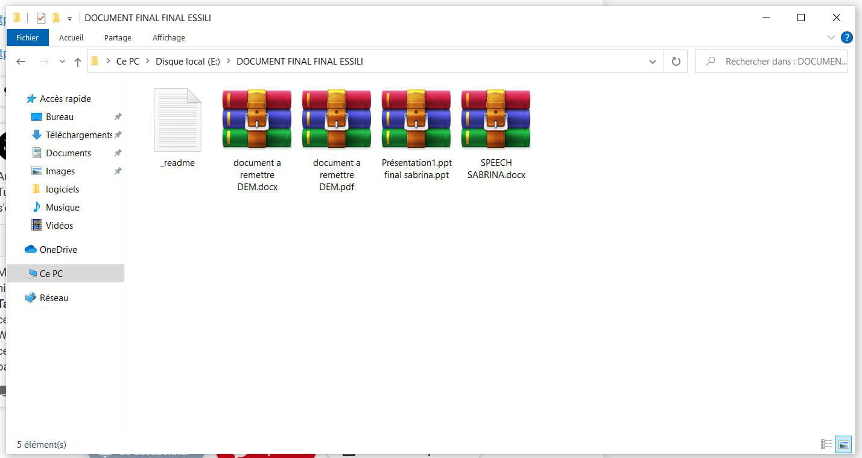Open Images in navigation pane
This screenshot has width=862, height=458.
pos(53,171)
